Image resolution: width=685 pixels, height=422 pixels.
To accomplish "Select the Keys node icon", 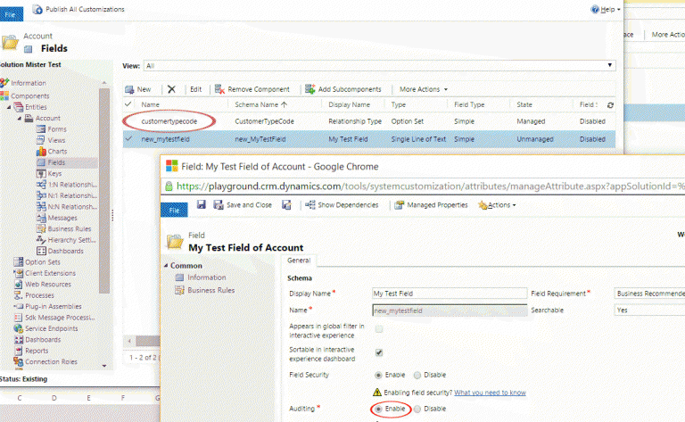I will point(41,173).
